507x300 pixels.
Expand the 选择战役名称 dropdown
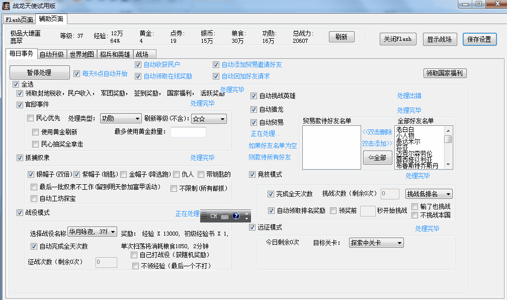pyautogui.click(x=93, y=232)
